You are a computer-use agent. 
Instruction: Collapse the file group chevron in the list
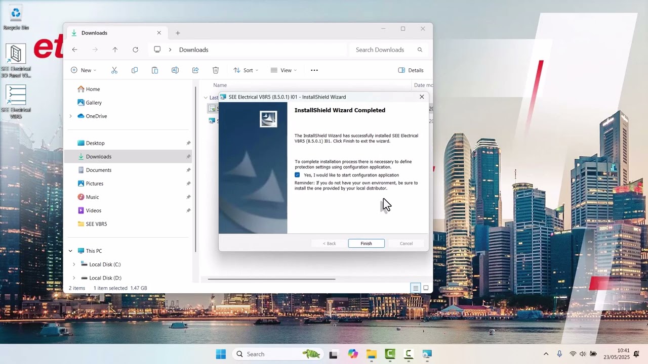206,98
